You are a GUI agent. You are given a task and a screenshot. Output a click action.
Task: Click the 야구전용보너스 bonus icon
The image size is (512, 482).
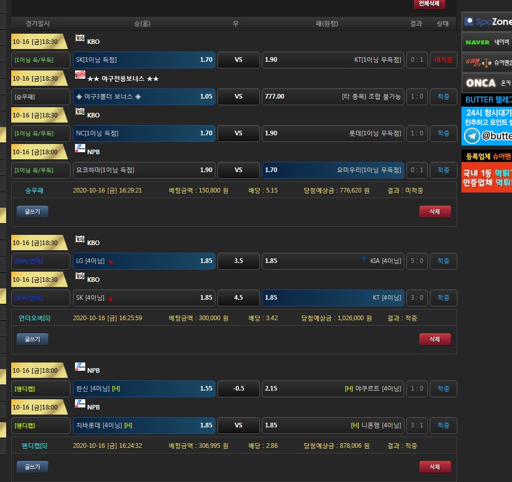[x=80, y=75]
